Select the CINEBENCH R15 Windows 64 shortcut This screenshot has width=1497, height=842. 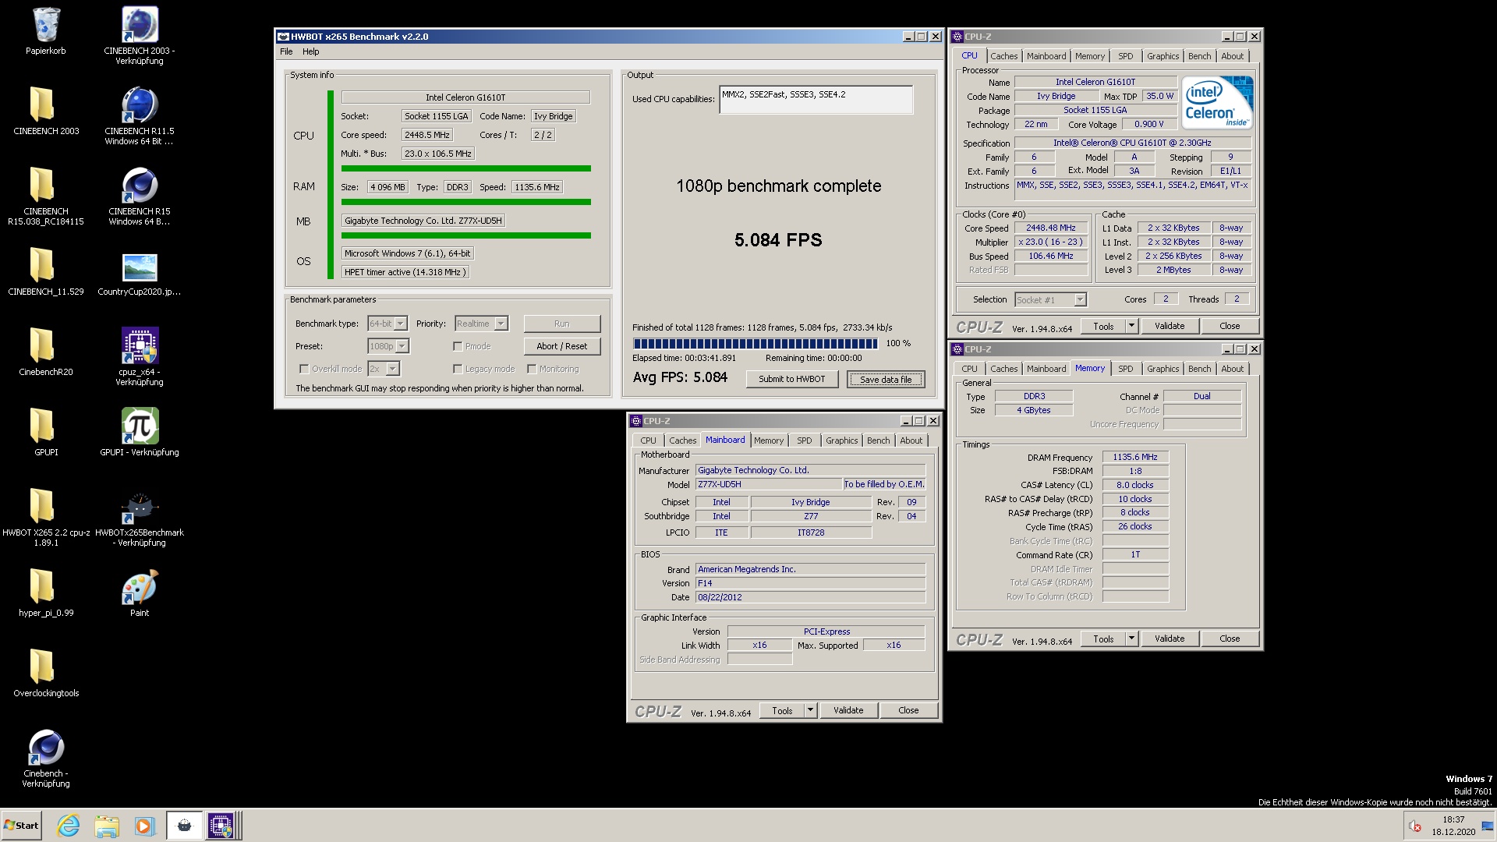(x=140, y=196)
